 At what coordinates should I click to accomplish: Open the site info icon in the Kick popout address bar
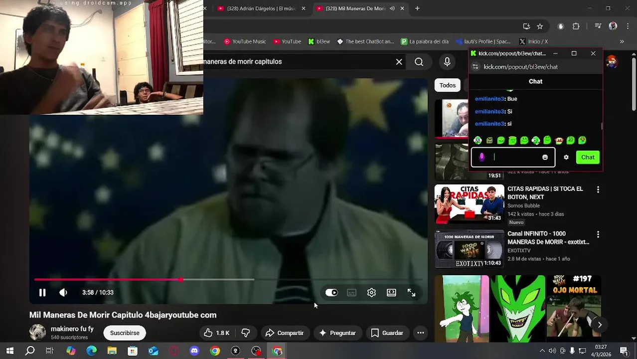(476, 67)
